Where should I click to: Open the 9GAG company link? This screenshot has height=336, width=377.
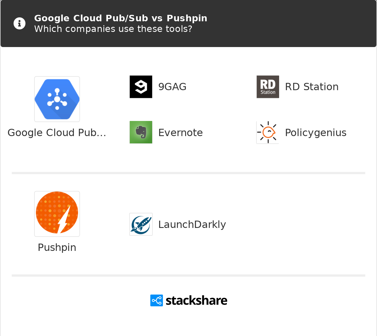tap(172, 87)
